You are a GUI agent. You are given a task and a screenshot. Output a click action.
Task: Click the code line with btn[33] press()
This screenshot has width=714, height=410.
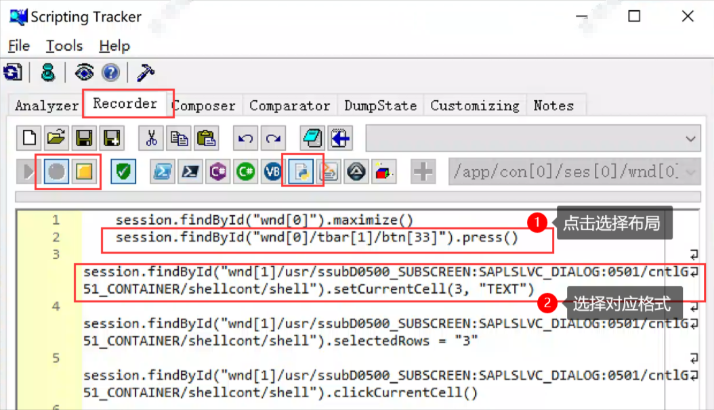tap(317, 237)
